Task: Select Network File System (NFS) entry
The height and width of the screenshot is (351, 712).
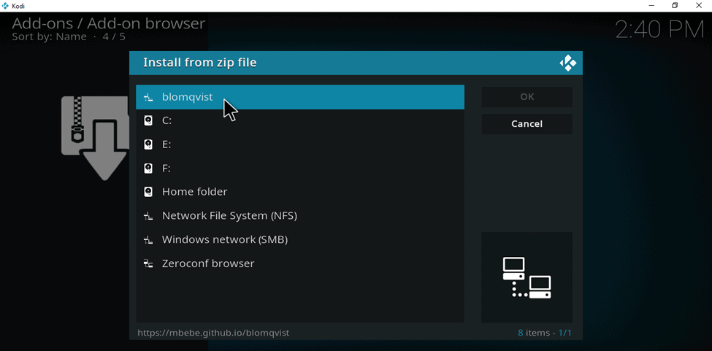Action: pyautogui.click(x=300, y=216)
